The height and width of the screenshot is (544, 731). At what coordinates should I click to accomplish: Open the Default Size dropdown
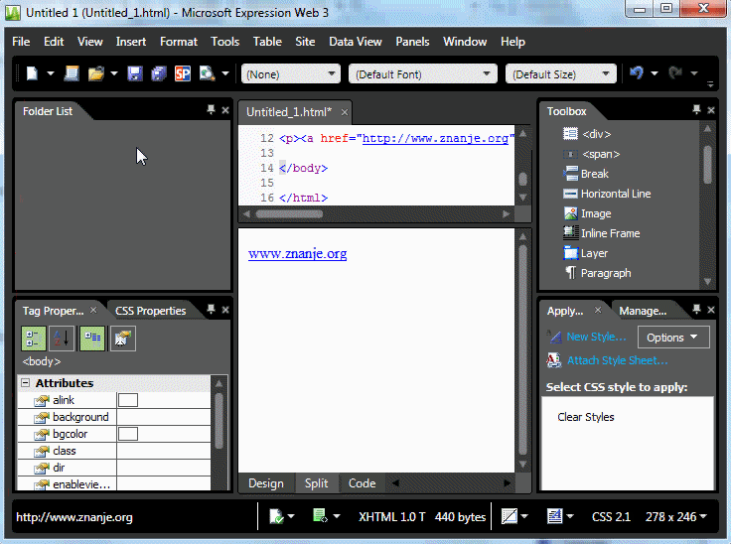[x=560, y=74]
